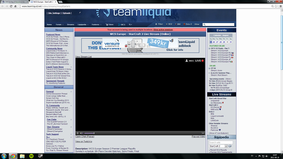This screenshot has height=159, width=283.
Task: Open the Filter gear settings icon
Action: pyautogui.click(x=156, y=24)
